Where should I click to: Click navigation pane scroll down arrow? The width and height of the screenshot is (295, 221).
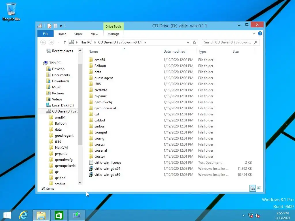pos(80,183)
